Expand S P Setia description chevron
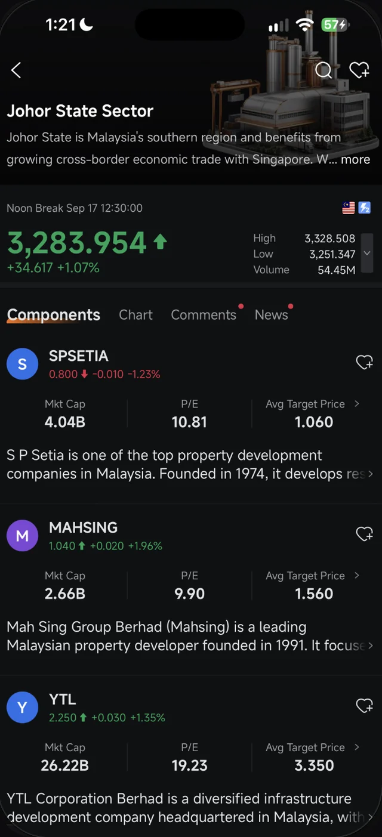Viewport: 382px width, 837px height. pos(371,474)
